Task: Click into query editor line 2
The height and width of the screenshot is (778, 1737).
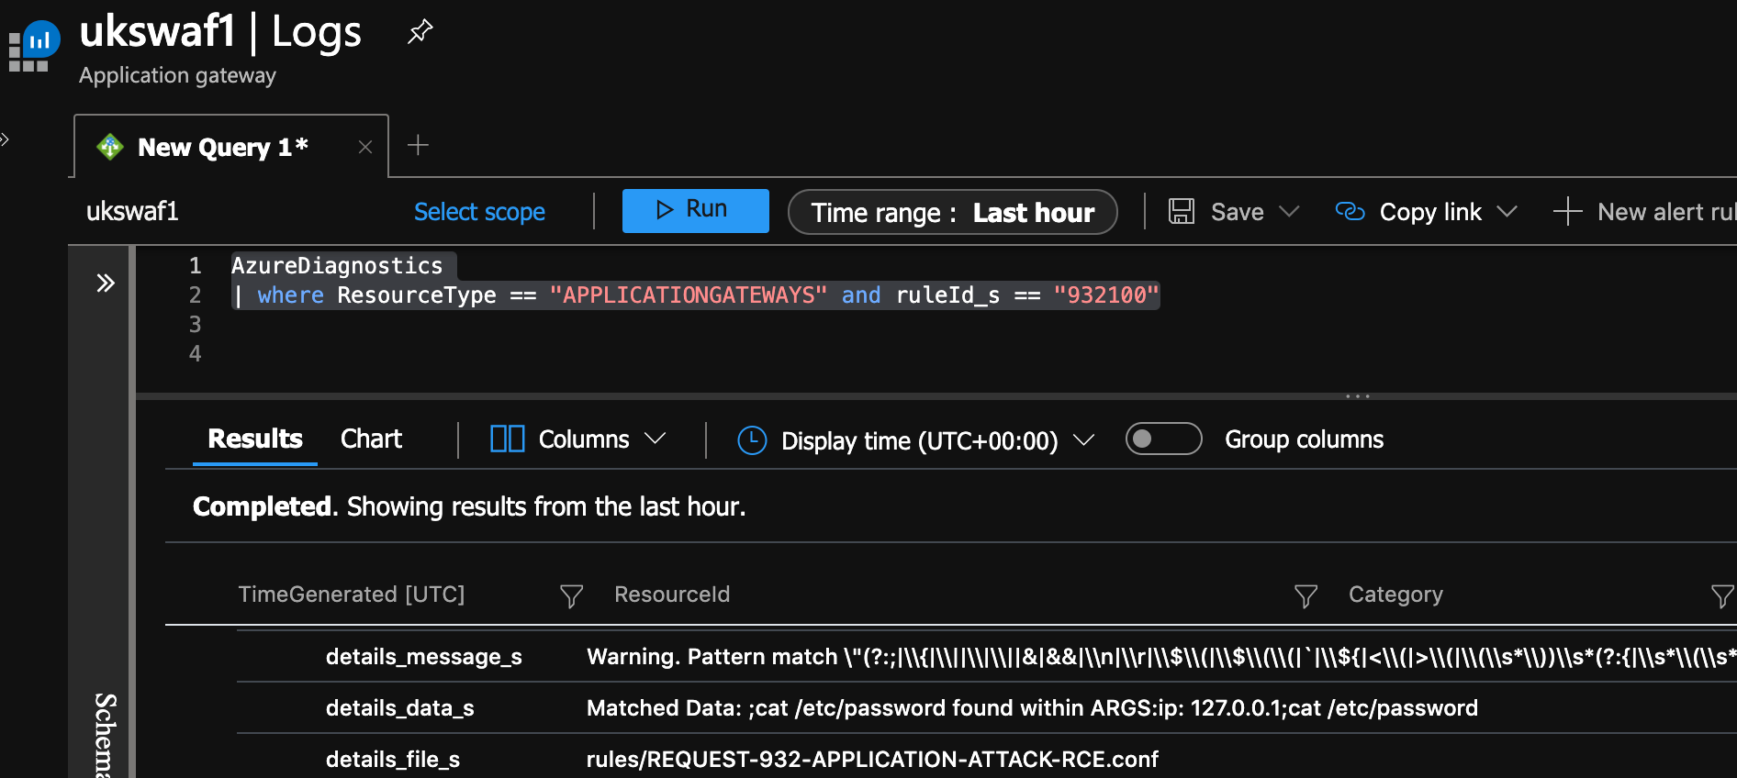Action: (695, 295)
